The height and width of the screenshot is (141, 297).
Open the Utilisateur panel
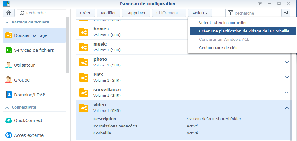pyautogui.click(x=24, y=65)
